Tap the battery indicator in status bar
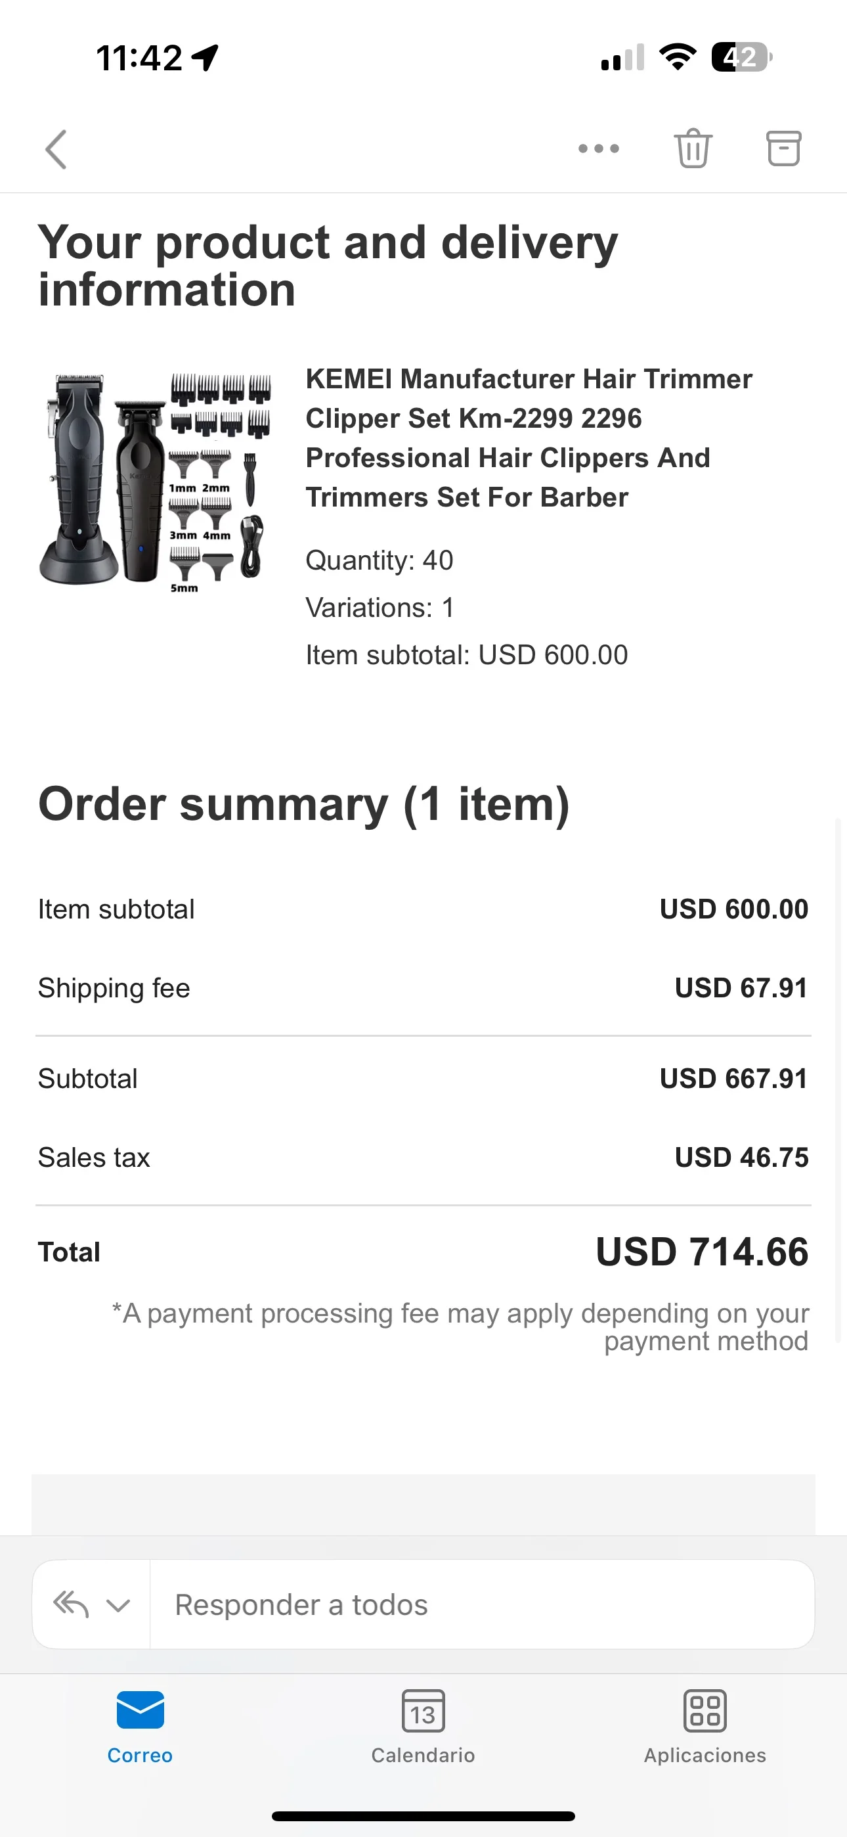 point(741,57)
